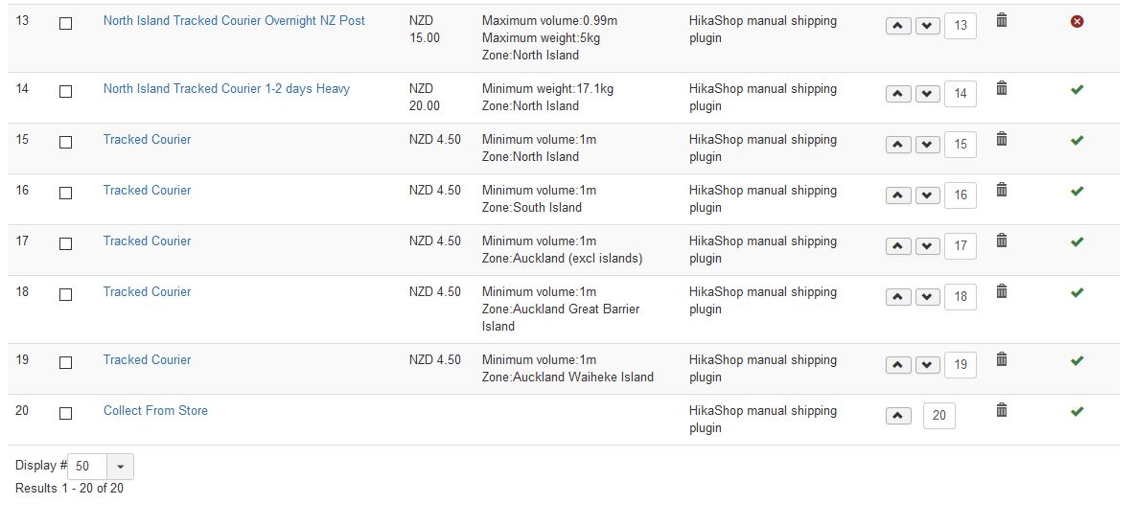1135x527 pixels.
Task: Click the ordering field showing 20
Action: (938, 415)
